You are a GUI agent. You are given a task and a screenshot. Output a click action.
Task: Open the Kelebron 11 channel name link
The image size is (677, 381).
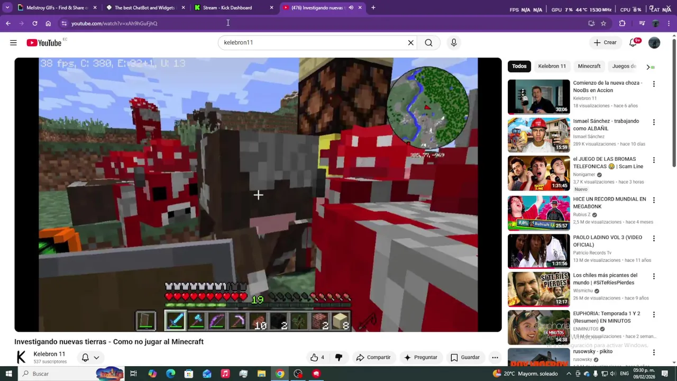pyautogui.click(x=49, y=354)
